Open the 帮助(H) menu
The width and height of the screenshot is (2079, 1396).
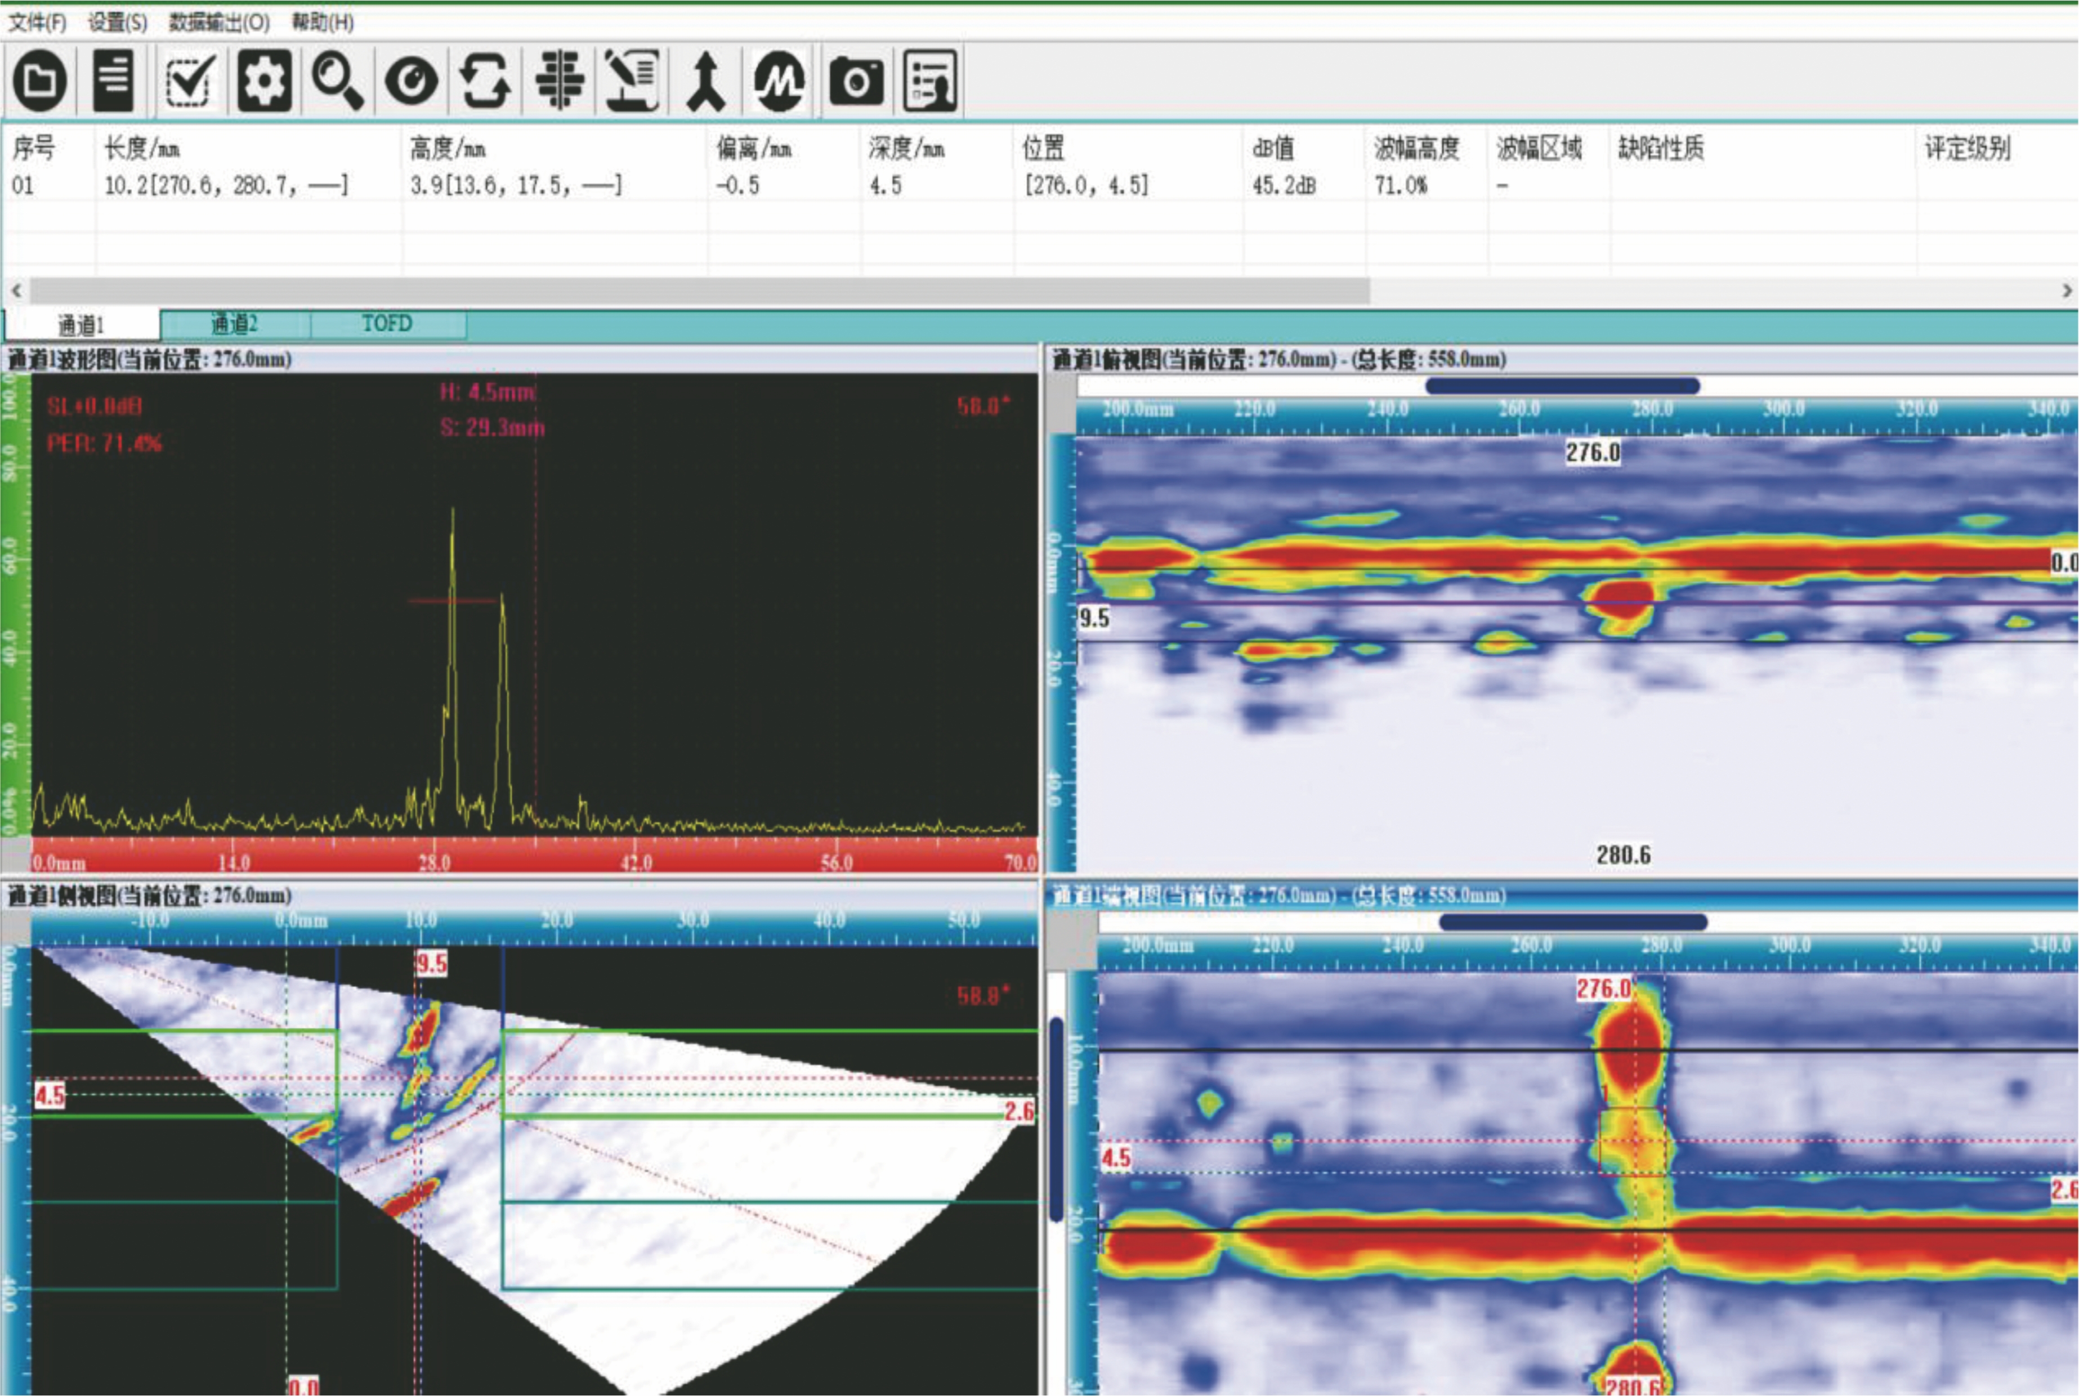coord(323,23)
